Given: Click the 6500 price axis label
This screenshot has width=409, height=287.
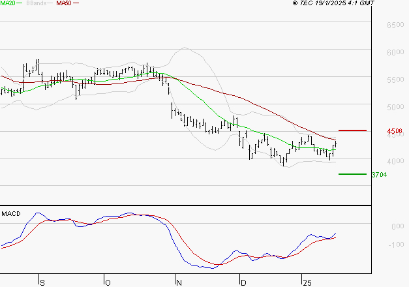Looking at the screenshot, I should pyautogui.click(x=395, y=25).
